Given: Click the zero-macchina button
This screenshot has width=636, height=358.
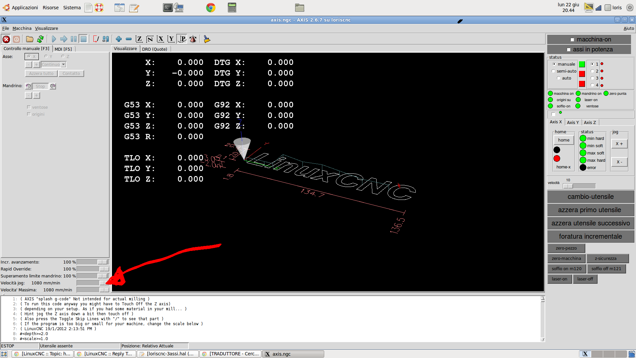Looking at the screenshot, I should [x=566, y=259].
